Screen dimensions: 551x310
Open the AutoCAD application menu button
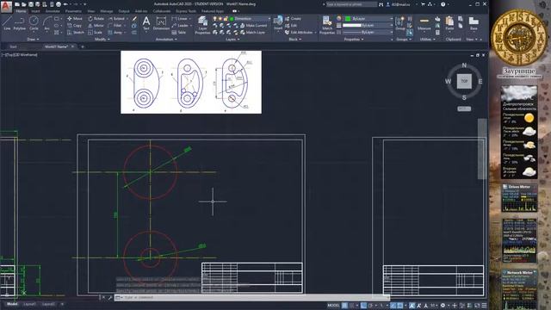tap(6, 6)
